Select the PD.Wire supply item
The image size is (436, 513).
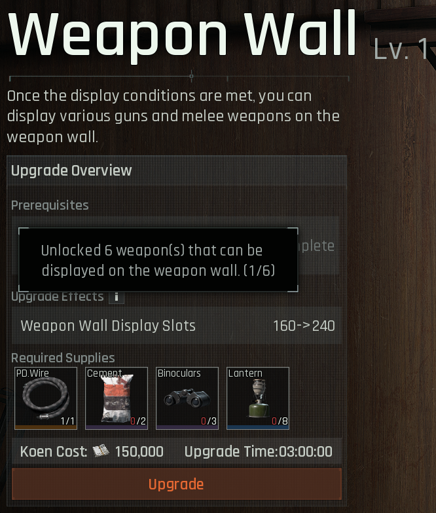click(46, 398)
